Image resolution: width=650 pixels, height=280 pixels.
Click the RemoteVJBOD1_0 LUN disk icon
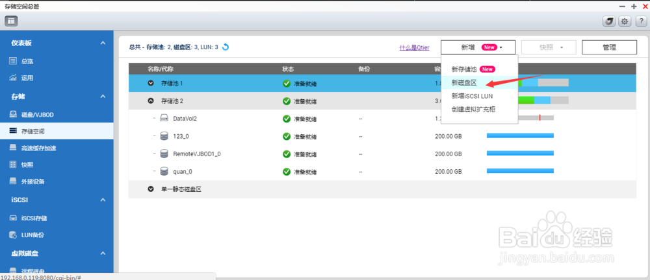[164, 154]
